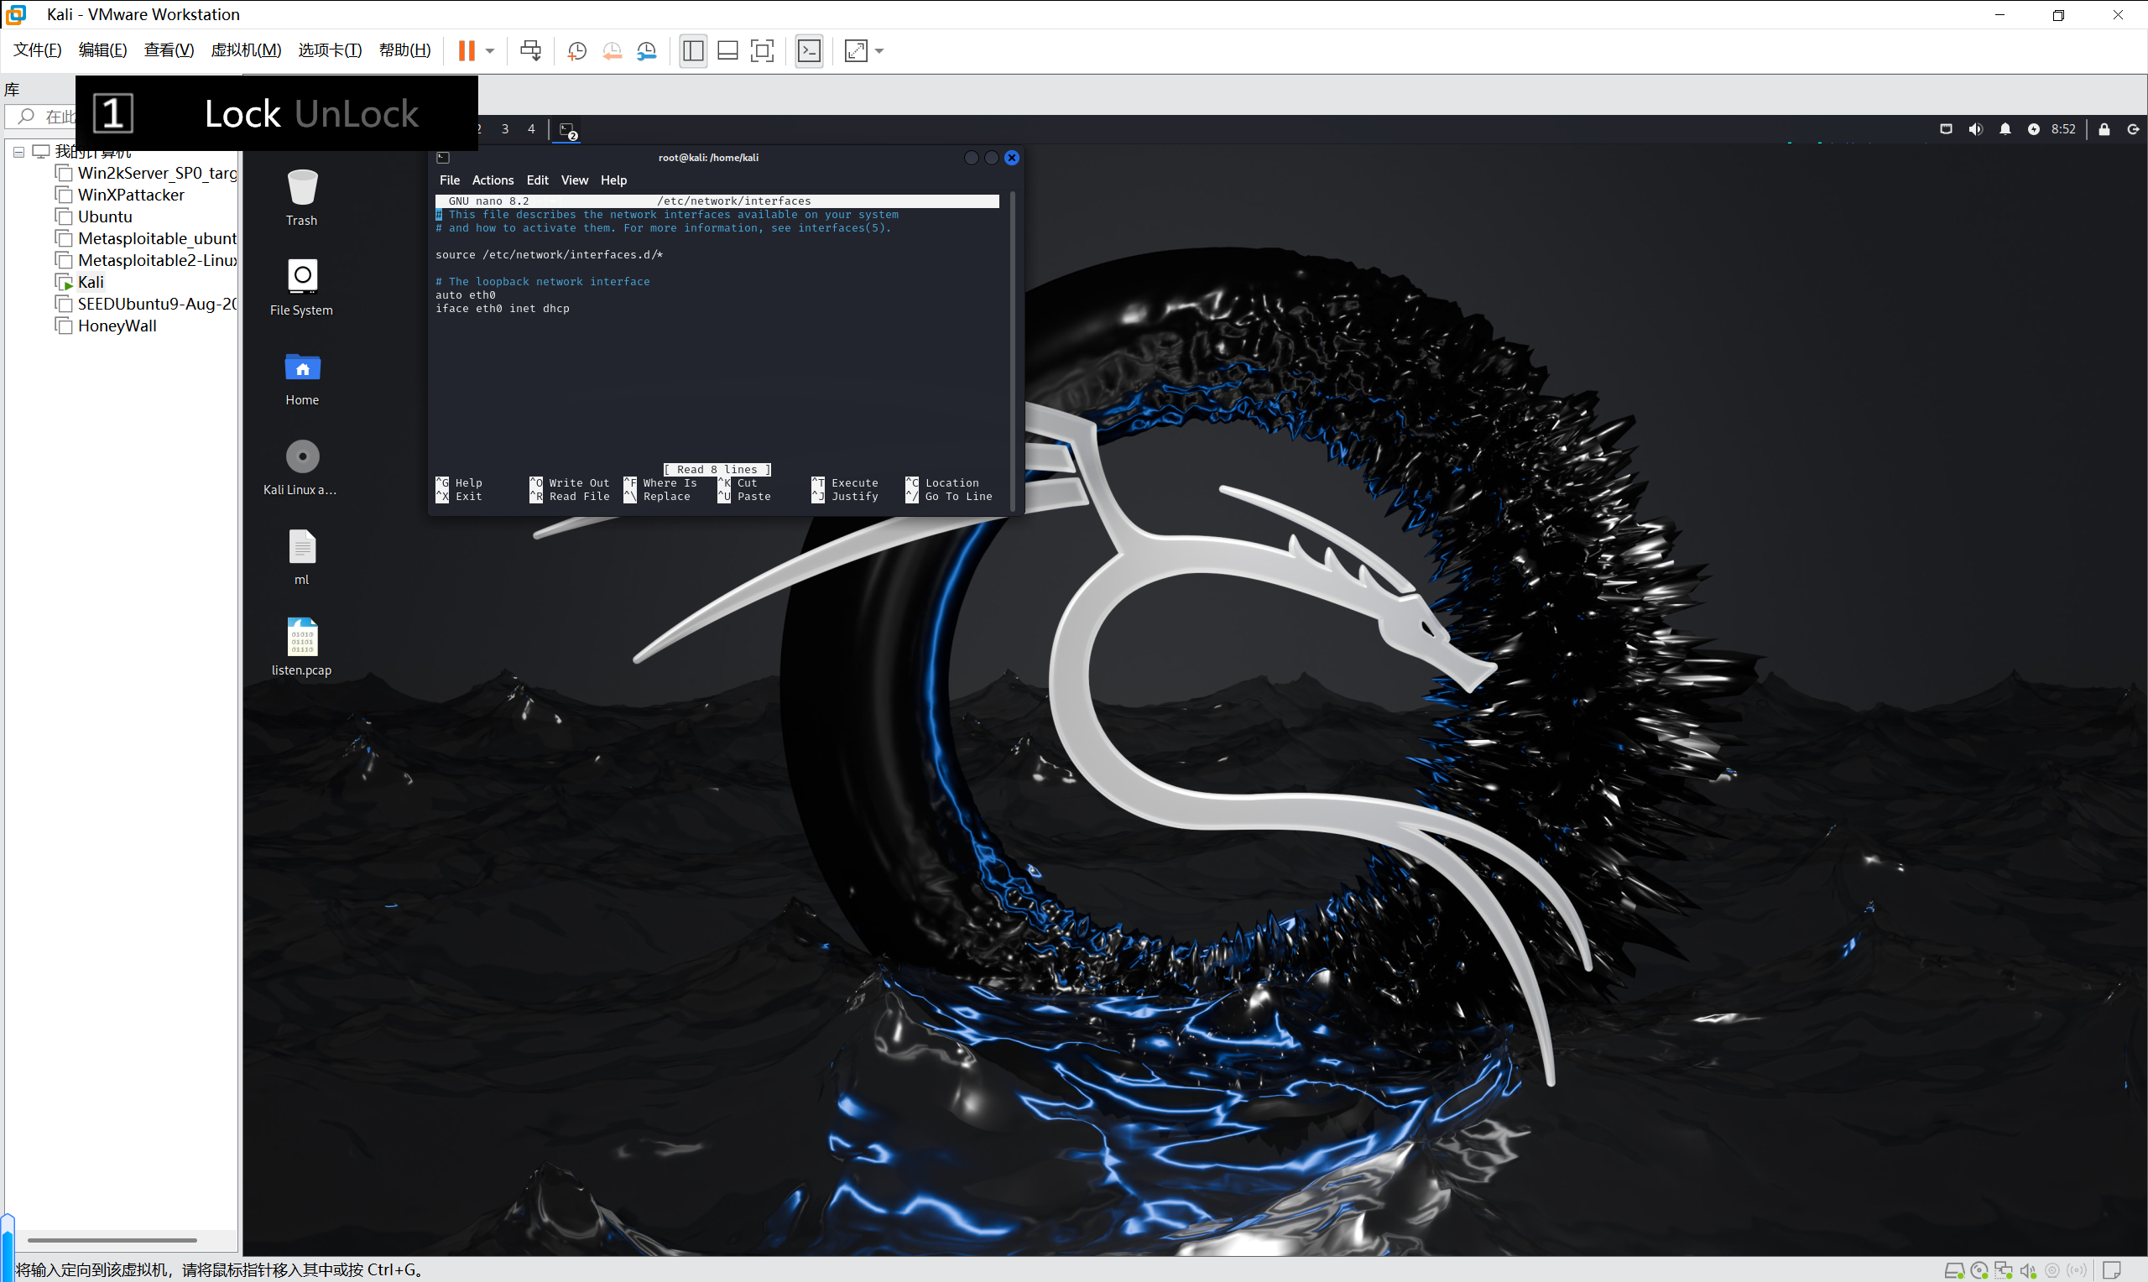Click the Kali lock screen icon
The height and width of the screenshot is (1282, 2148).
point(2104,129)
